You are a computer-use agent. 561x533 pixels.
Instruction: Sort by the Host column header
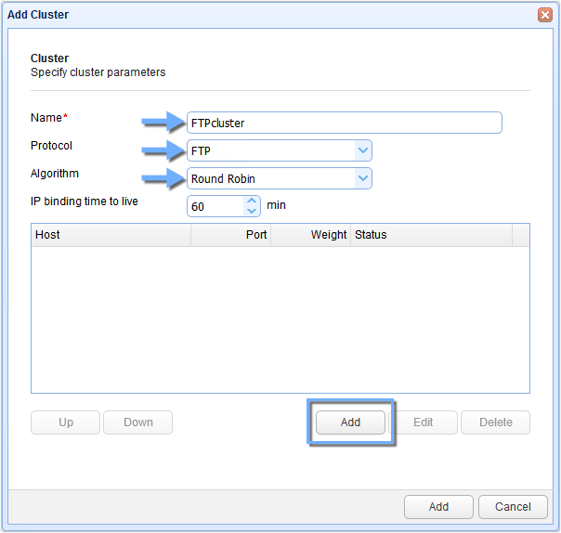pyautogui.click(x=111, y=235)
